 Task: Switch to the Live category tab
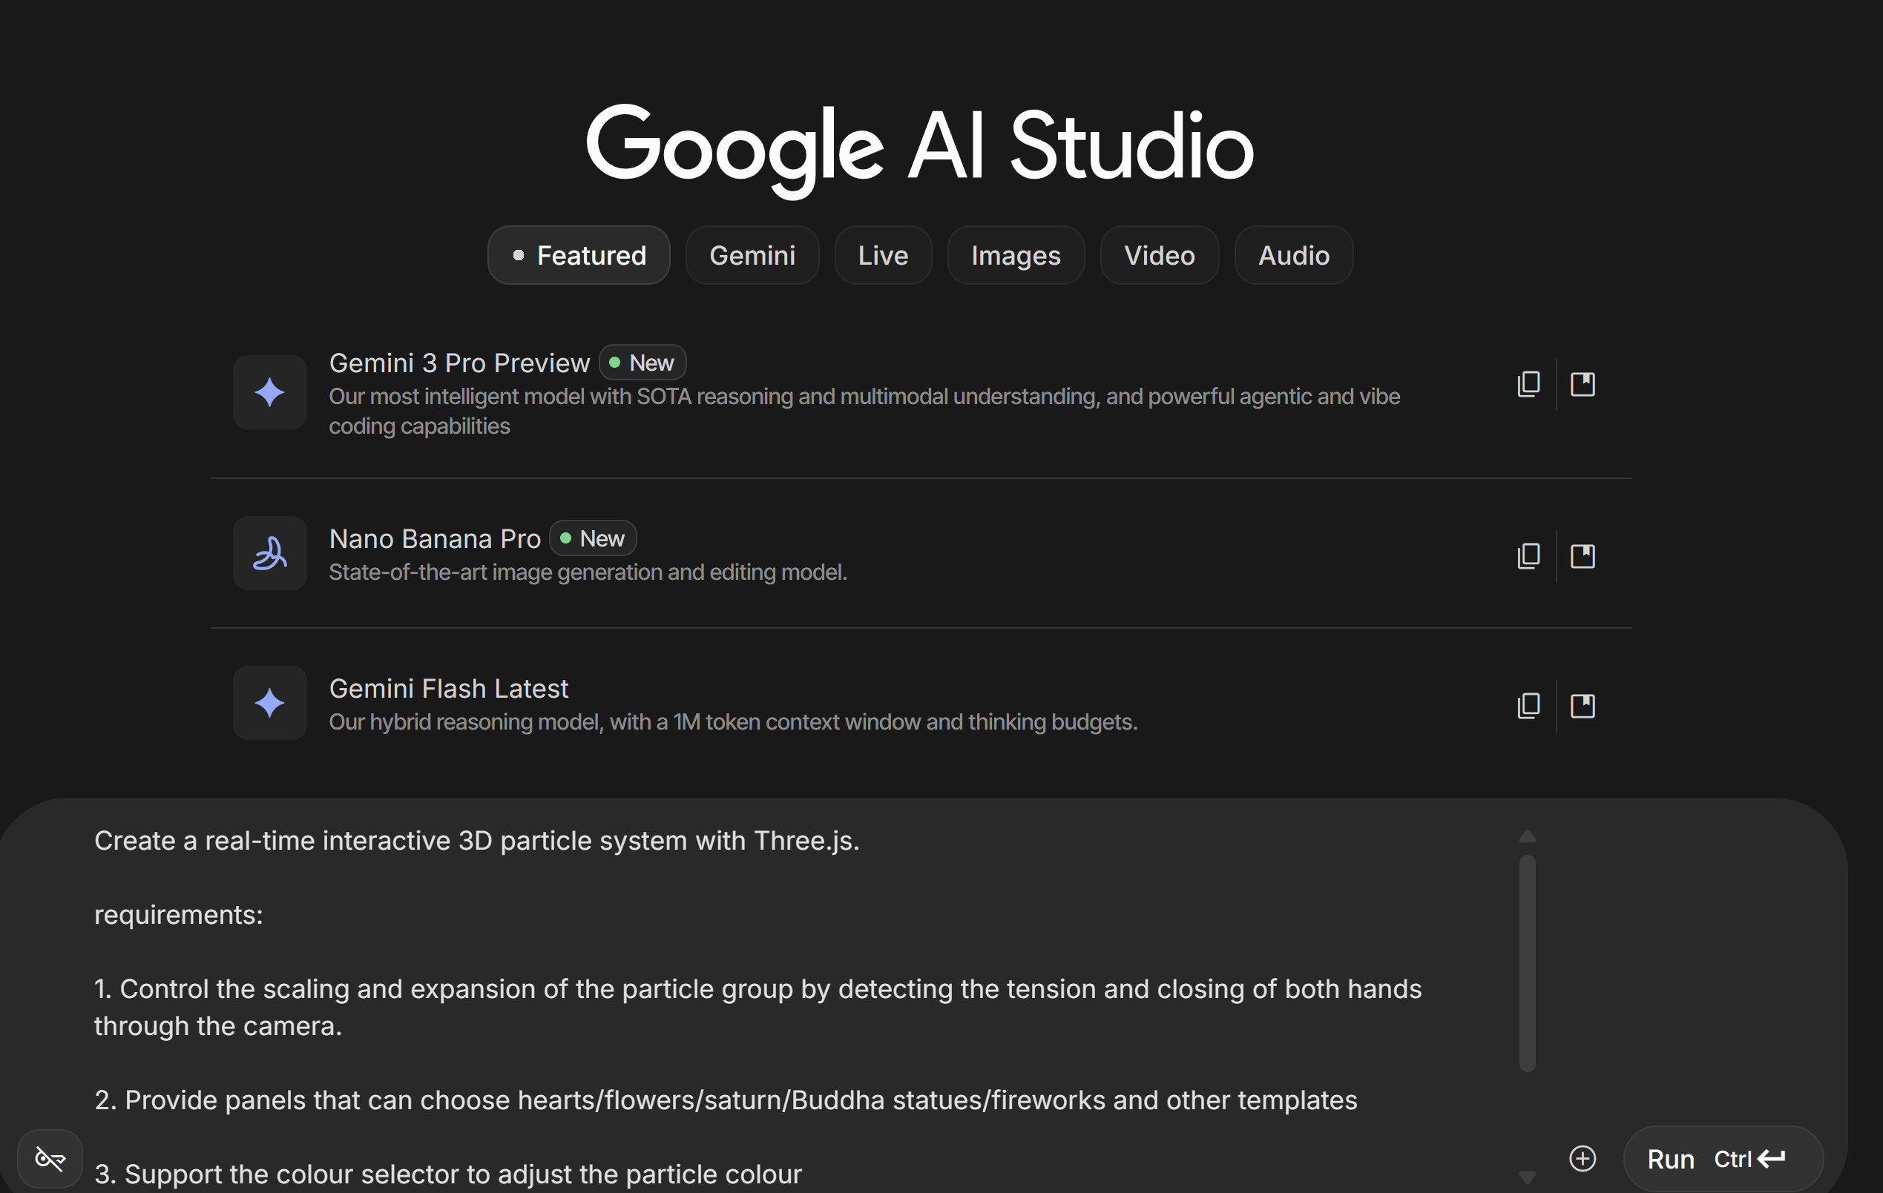883,256
